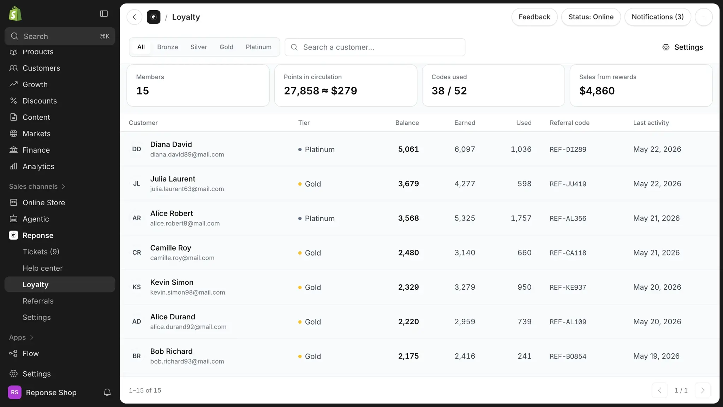
Task: Click the Search a customer field
Action: click(x=375, y=47)
